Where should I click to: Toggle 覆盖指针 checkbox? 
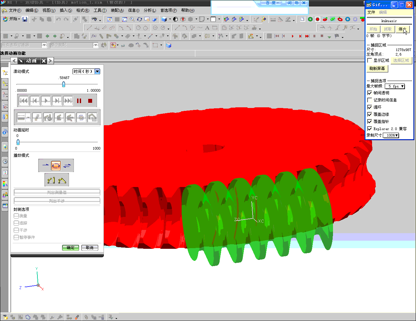pos(369,122)
